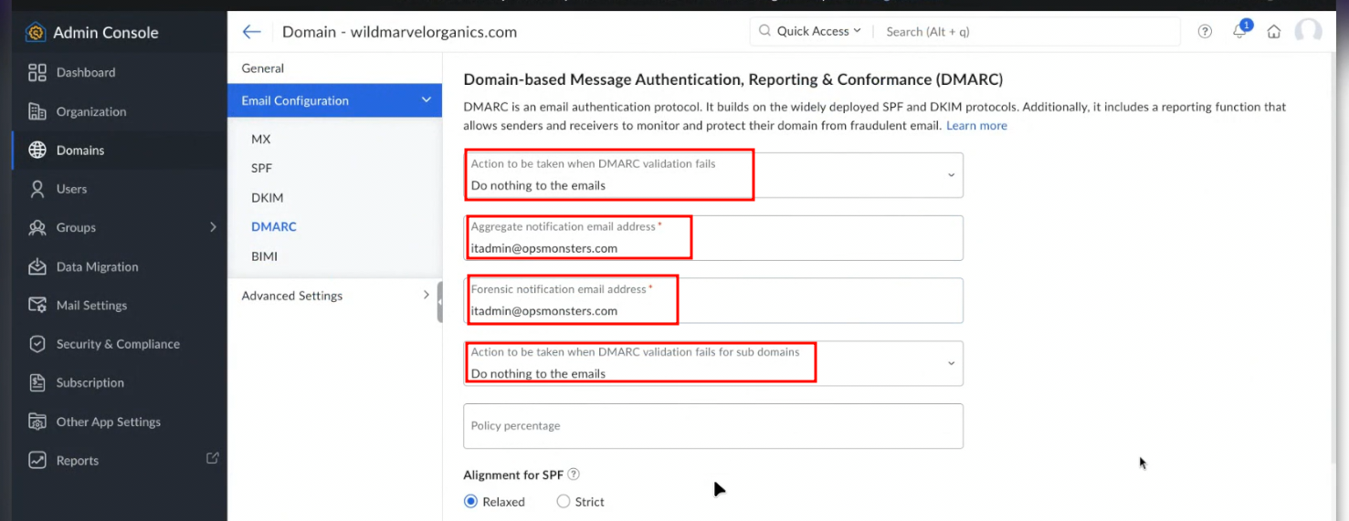The image size is (1349, 521).
Task: Select Strict alignment for SPF
Action: pyautogui.click(x=564, y=502)
